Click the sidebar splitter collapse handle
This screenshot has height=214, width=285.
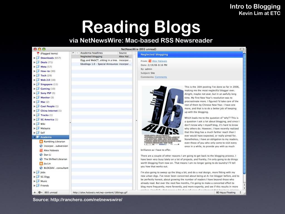tap(70, 123)
